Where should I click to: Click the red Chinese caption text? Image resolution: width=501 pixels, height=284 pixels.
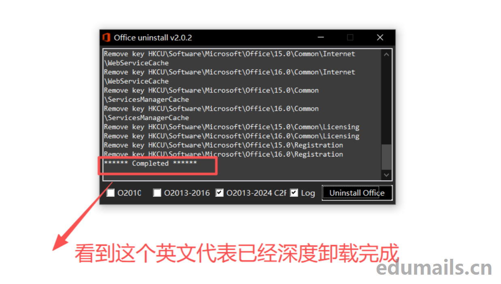pos(236,254)
